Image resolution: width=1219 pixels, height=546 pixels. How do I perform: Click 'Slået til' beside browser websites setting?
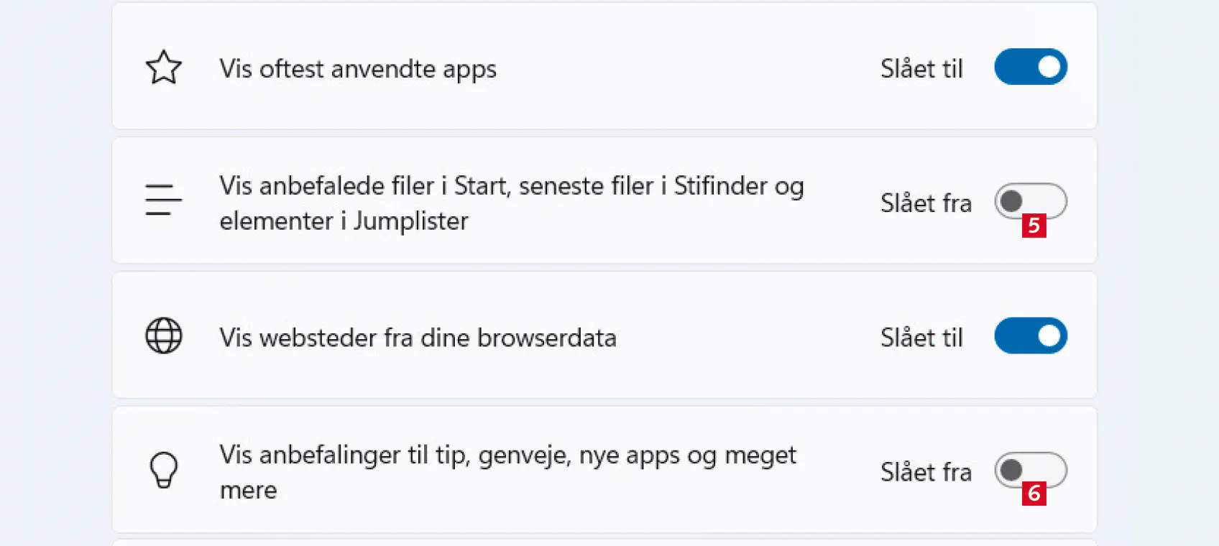921,338
